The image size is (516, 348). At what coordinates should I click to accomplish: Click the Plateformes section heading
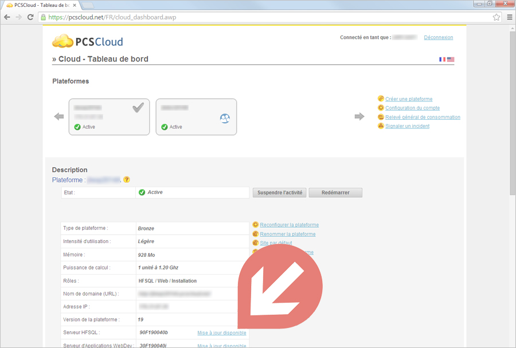(71, 81)
